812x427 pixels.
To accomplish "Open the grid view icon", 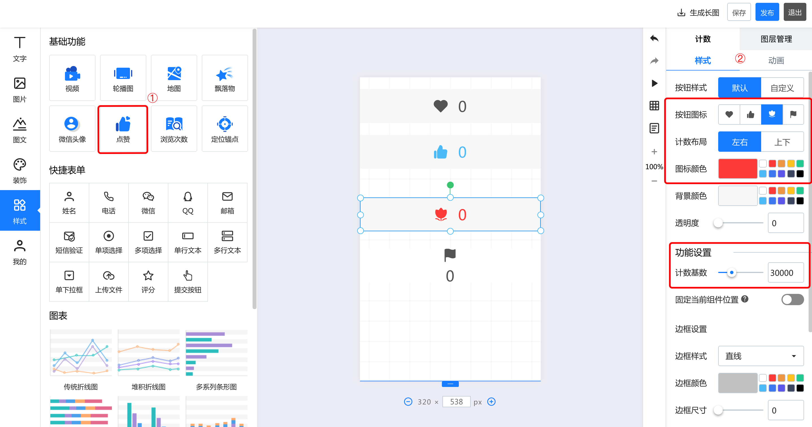I will 654,106.
